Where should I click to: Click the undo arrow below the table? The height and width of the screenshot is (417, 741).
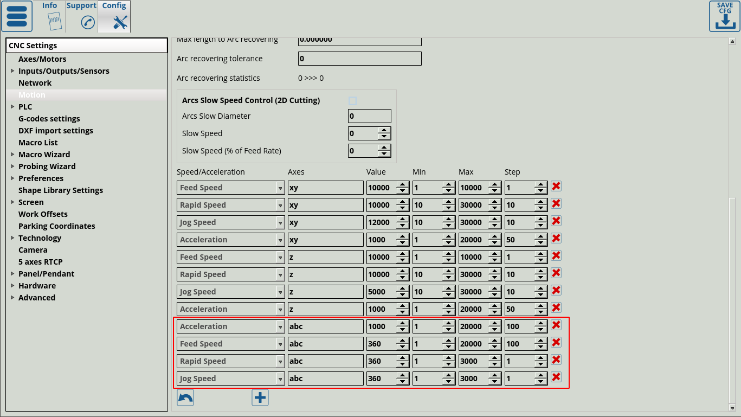[185, 398]
